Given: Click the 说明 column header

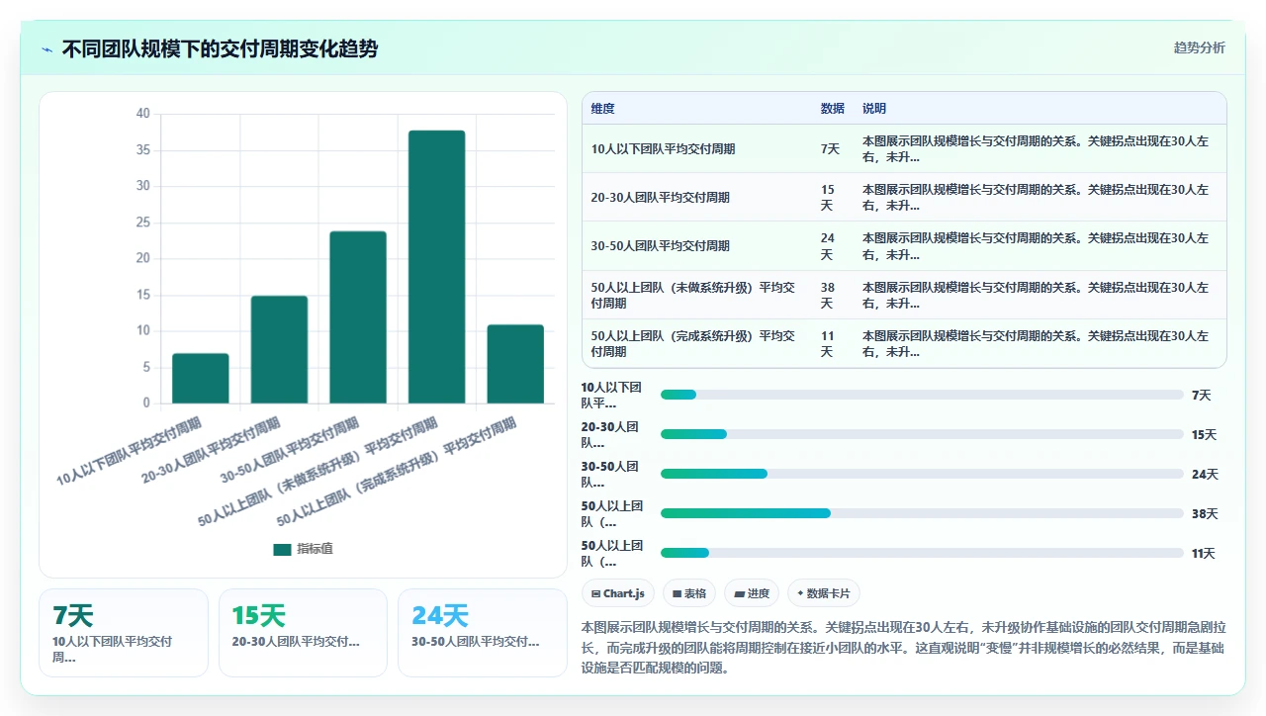Looking at the screenshot, I should [874, 109].
